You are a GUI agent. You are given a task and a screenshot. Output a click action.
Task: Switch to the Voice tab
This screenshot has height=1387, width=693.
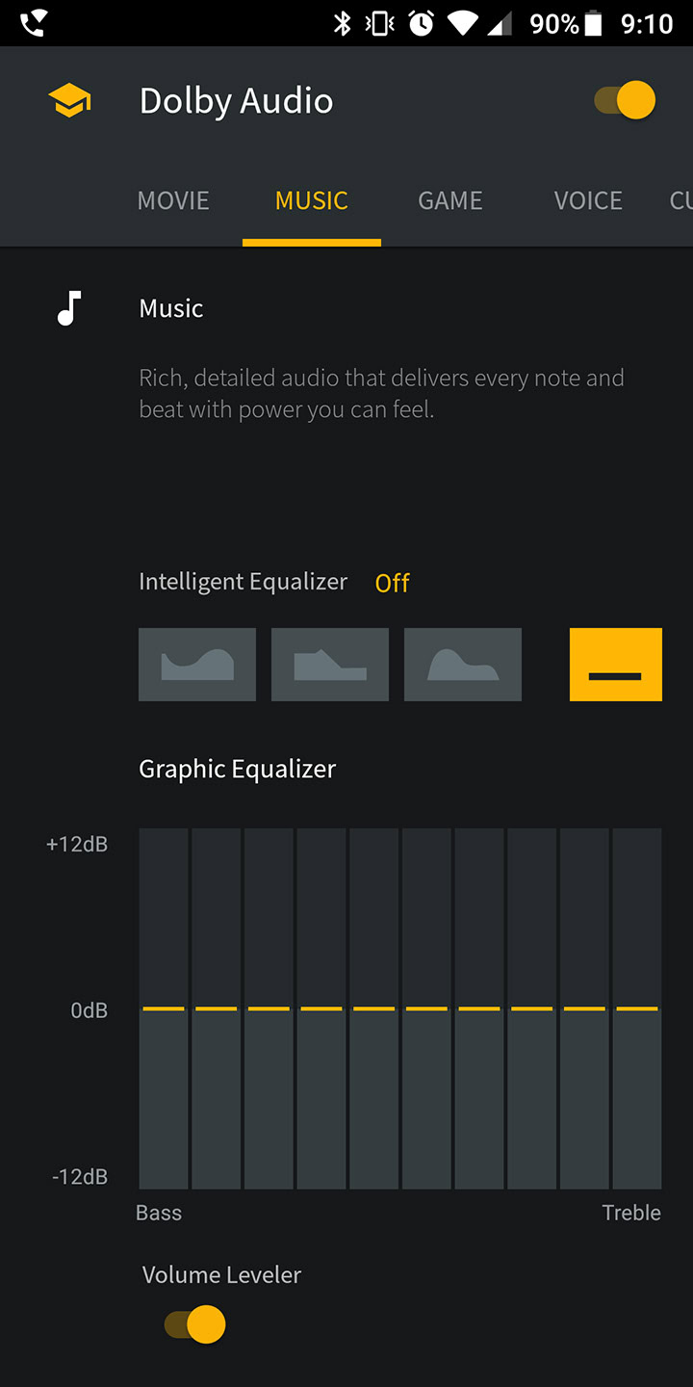pos(588,200)
